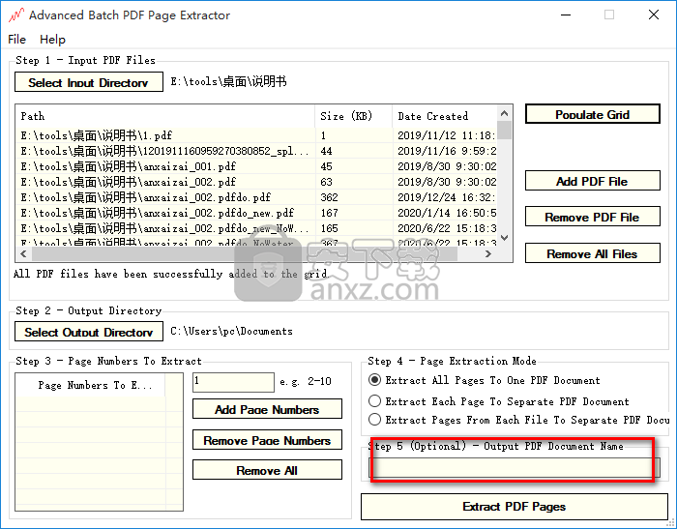Image resolution: width=677 pixels, height=529 pixels.
Task: Click the Add PDF File button
Action: tap(592, 181)
